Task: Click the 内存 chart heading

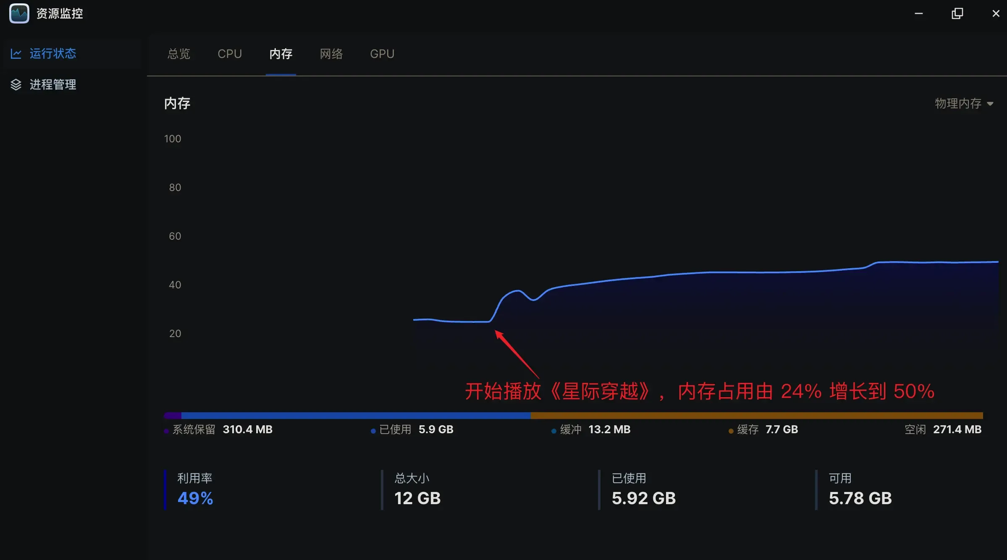Action: pos(177,103)
